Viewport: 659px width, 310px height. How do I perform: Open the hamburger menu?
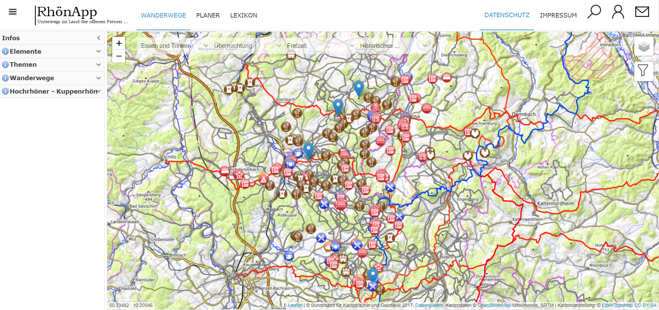[13, 12]
